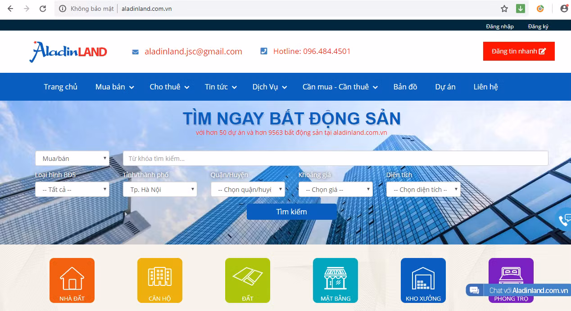
Task: Expand the Mua/bán transaction type dropdown
Action: [72, 158]
